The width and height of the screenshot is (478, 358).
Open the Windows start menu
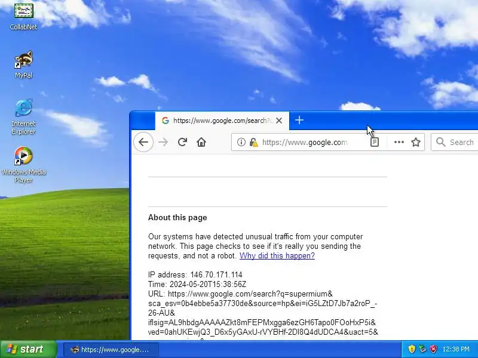tap(29, 349)
